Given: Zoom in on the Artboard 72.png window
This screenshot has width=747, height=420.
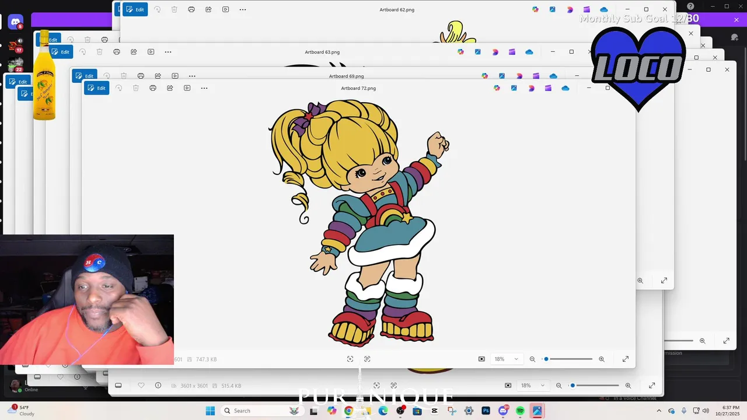Looking at the screenshot, I should [602, 359].
